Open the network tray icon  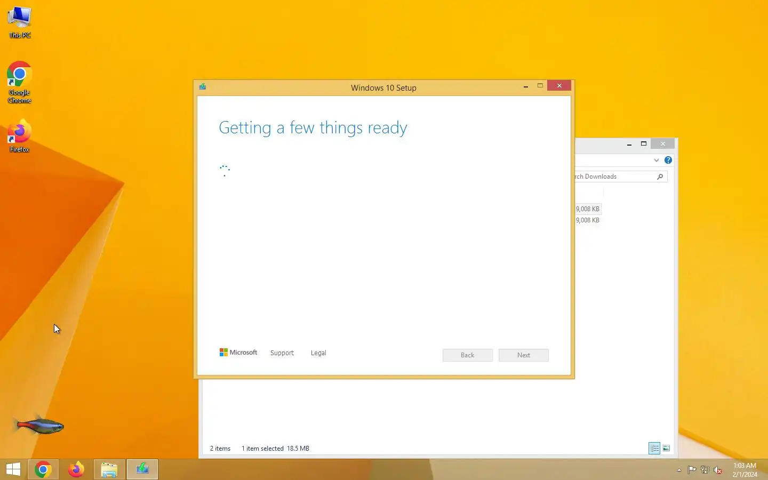[x=705, y=470]
